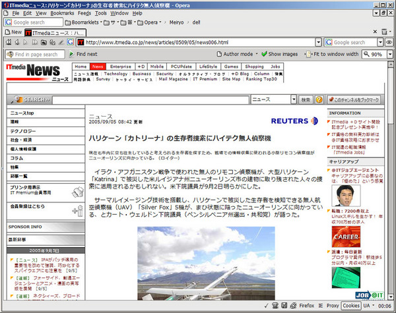Screen dimensions: 396x313
Task: Go back with the Back arrow
Action: (x=17, y=42)
